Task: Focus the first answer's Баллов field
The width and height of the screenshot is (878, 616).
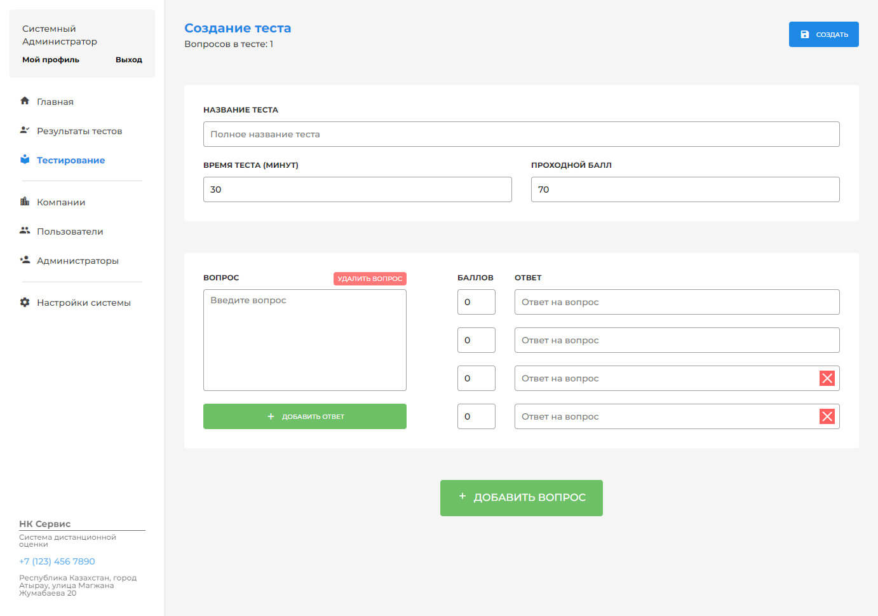Action: pyautogui.click(x=476, y=302)
